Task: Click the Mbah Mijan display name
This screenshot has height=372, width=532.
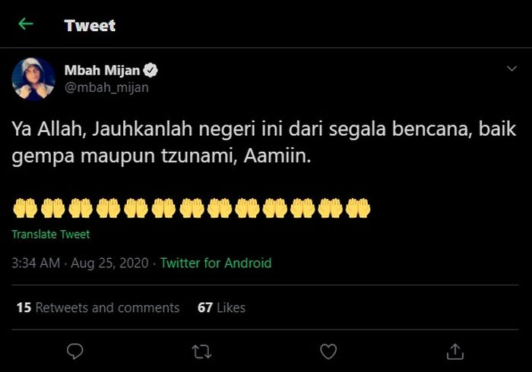Action: click(x=102, y=71)
